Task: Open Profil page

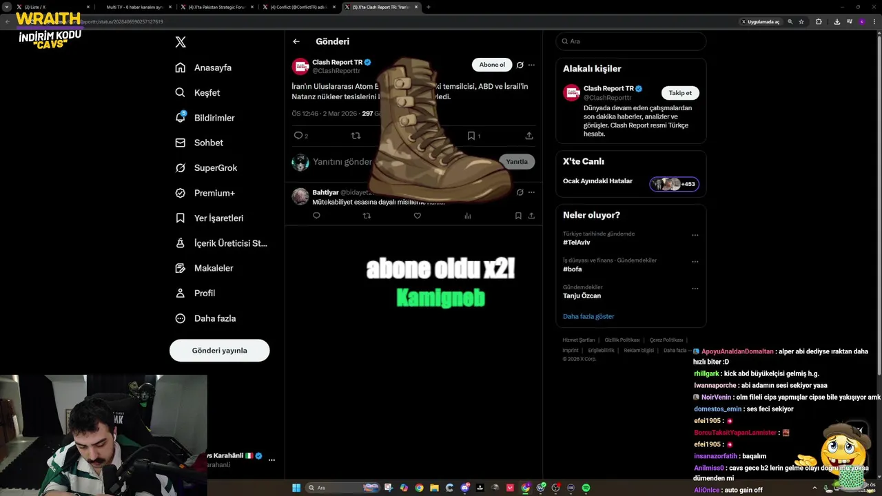Action: pyautogui.click(x=195, y=293)
